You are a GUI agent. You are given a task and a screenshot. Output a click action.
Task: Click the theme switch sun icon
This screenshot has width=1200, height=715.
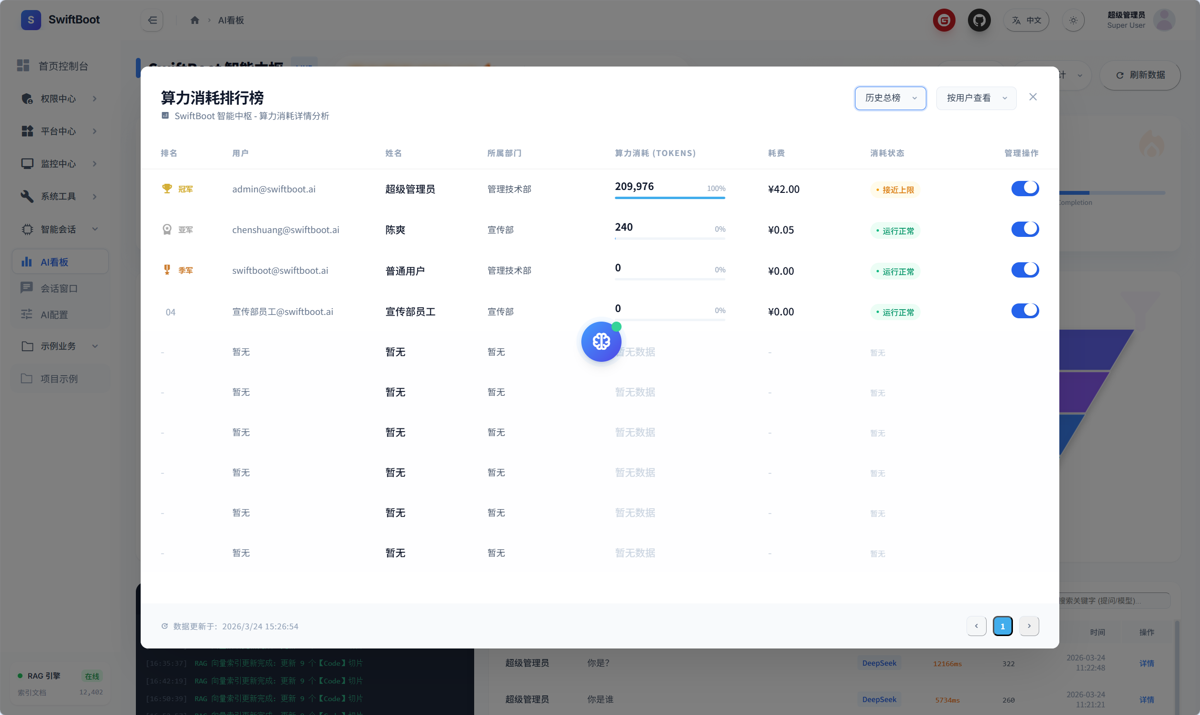click(1073, 20)
